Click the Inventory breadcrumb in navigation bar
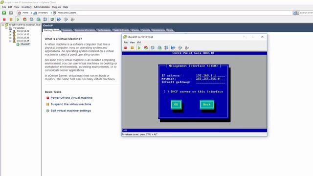The image size is (313, 176). [x=43, y=13]
